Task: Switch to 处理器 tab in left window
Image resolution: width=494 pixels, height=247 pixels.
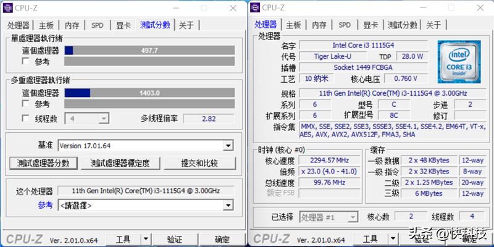Action: pyautogui.click(x=19, y=25)
